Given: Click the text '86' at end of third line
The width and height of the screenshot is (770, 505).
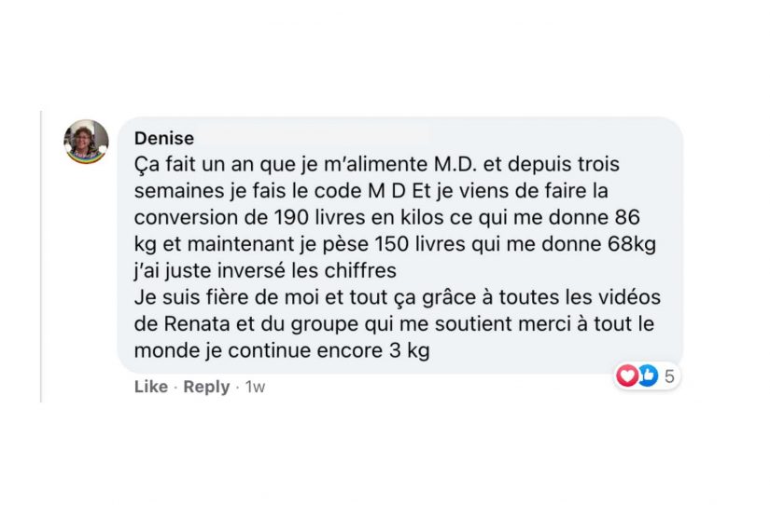Looking at the screenshot, I should 627,217.
